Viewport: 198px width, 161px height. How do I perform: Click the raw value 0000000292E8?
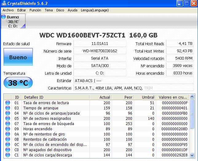pos(174,155)
